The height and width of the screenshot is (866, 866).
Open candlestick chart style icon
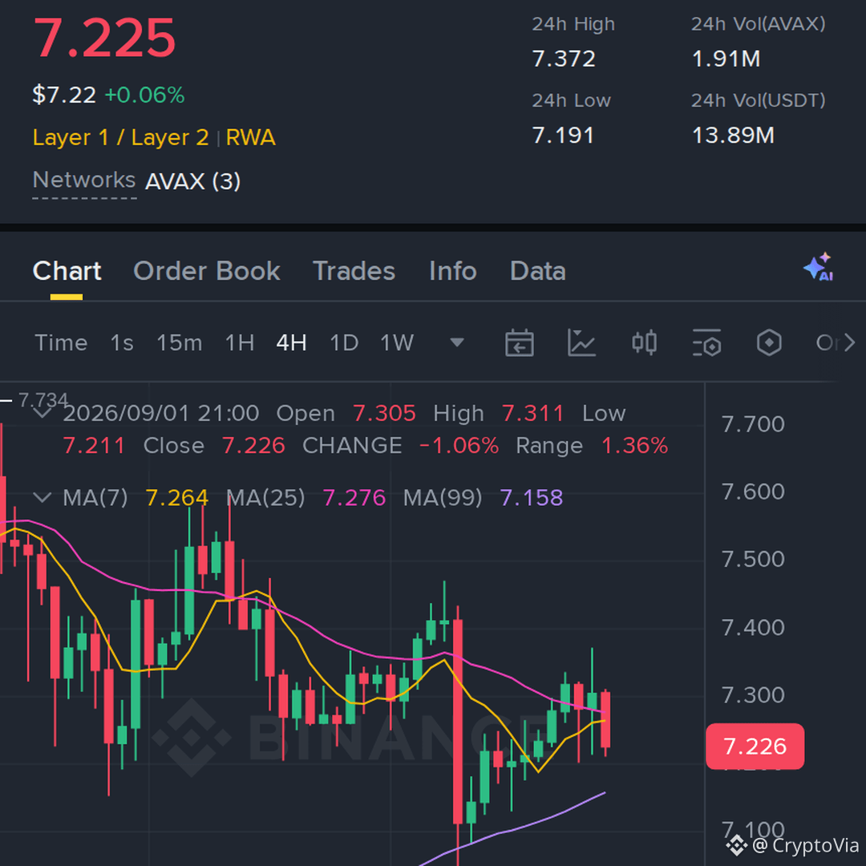coord(644,343)
